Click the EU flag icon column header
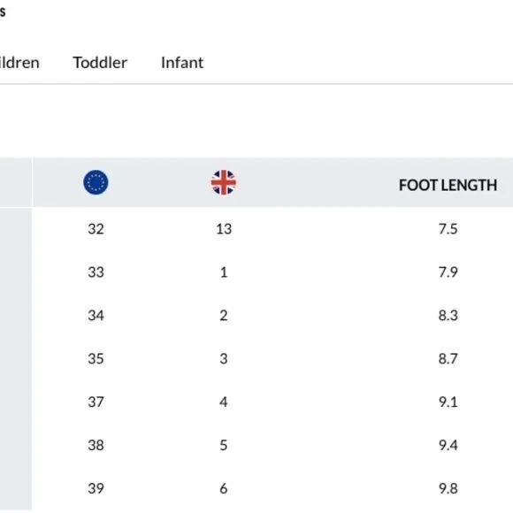Viewport: 513px width, 513px height. click(x=96, y=182)
